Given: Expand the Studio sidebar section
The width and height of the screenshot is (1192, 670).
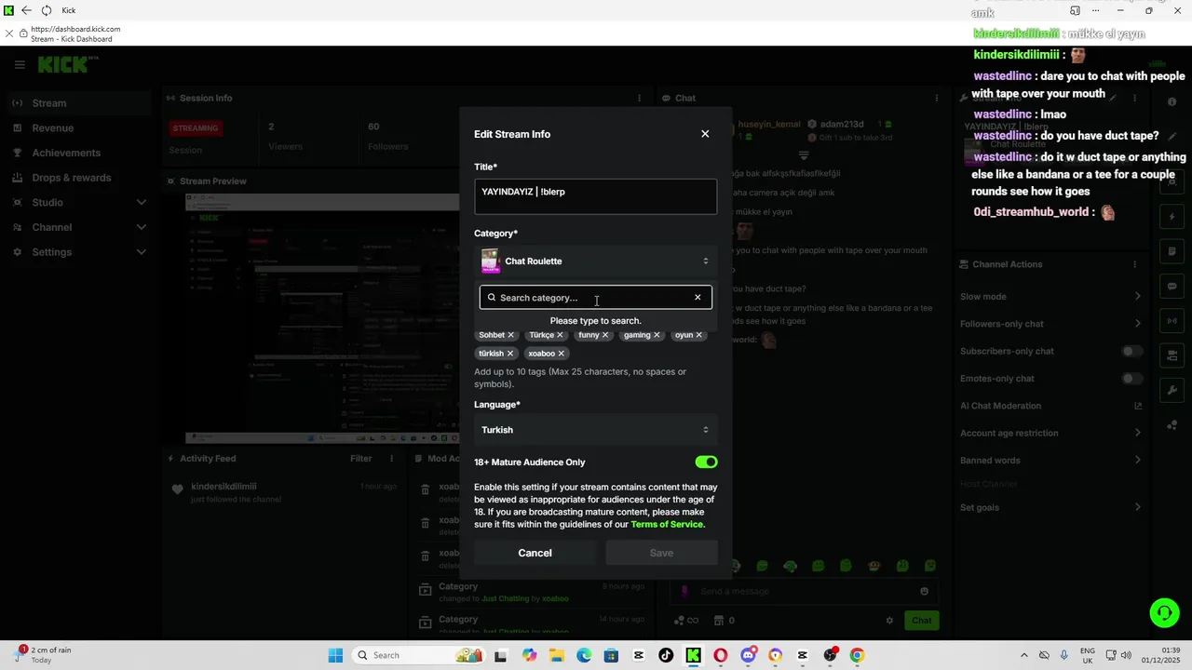Looking at the screenshot, I should [142, 203].
